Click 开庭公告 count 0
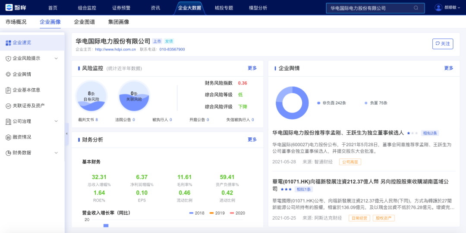Screen dimensions: 466x233 208,120
